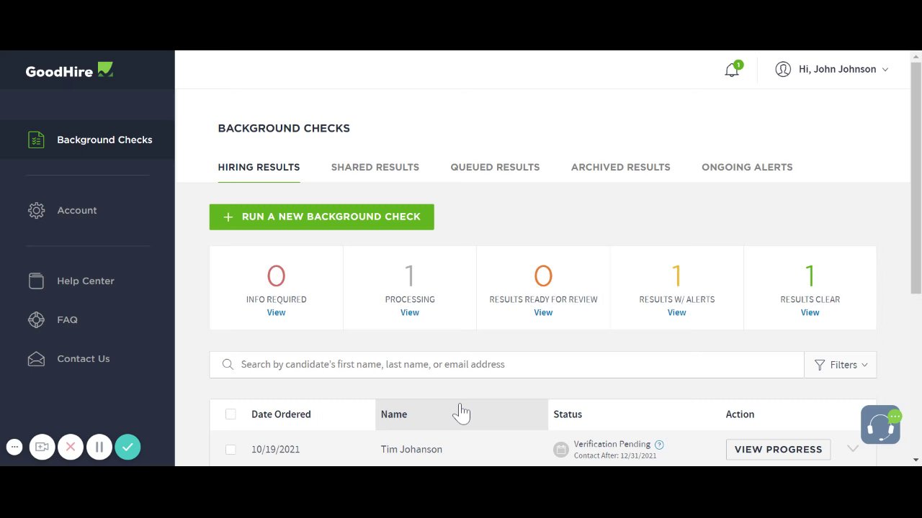Sort by the Status column header
This screenshot has height=518, width=922.
point(568,414)
